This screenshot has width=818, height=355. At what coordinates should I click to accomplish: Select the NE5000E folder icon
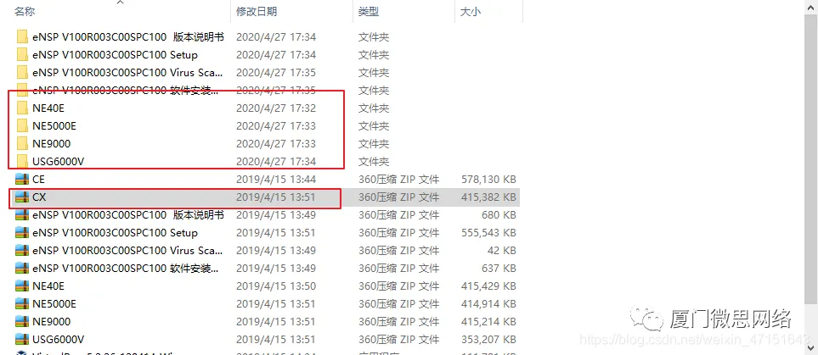pos(22,126)
